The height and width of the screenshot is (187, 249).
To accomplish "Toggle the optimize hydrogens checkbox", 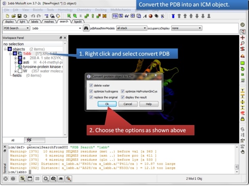I will point(91,91).
